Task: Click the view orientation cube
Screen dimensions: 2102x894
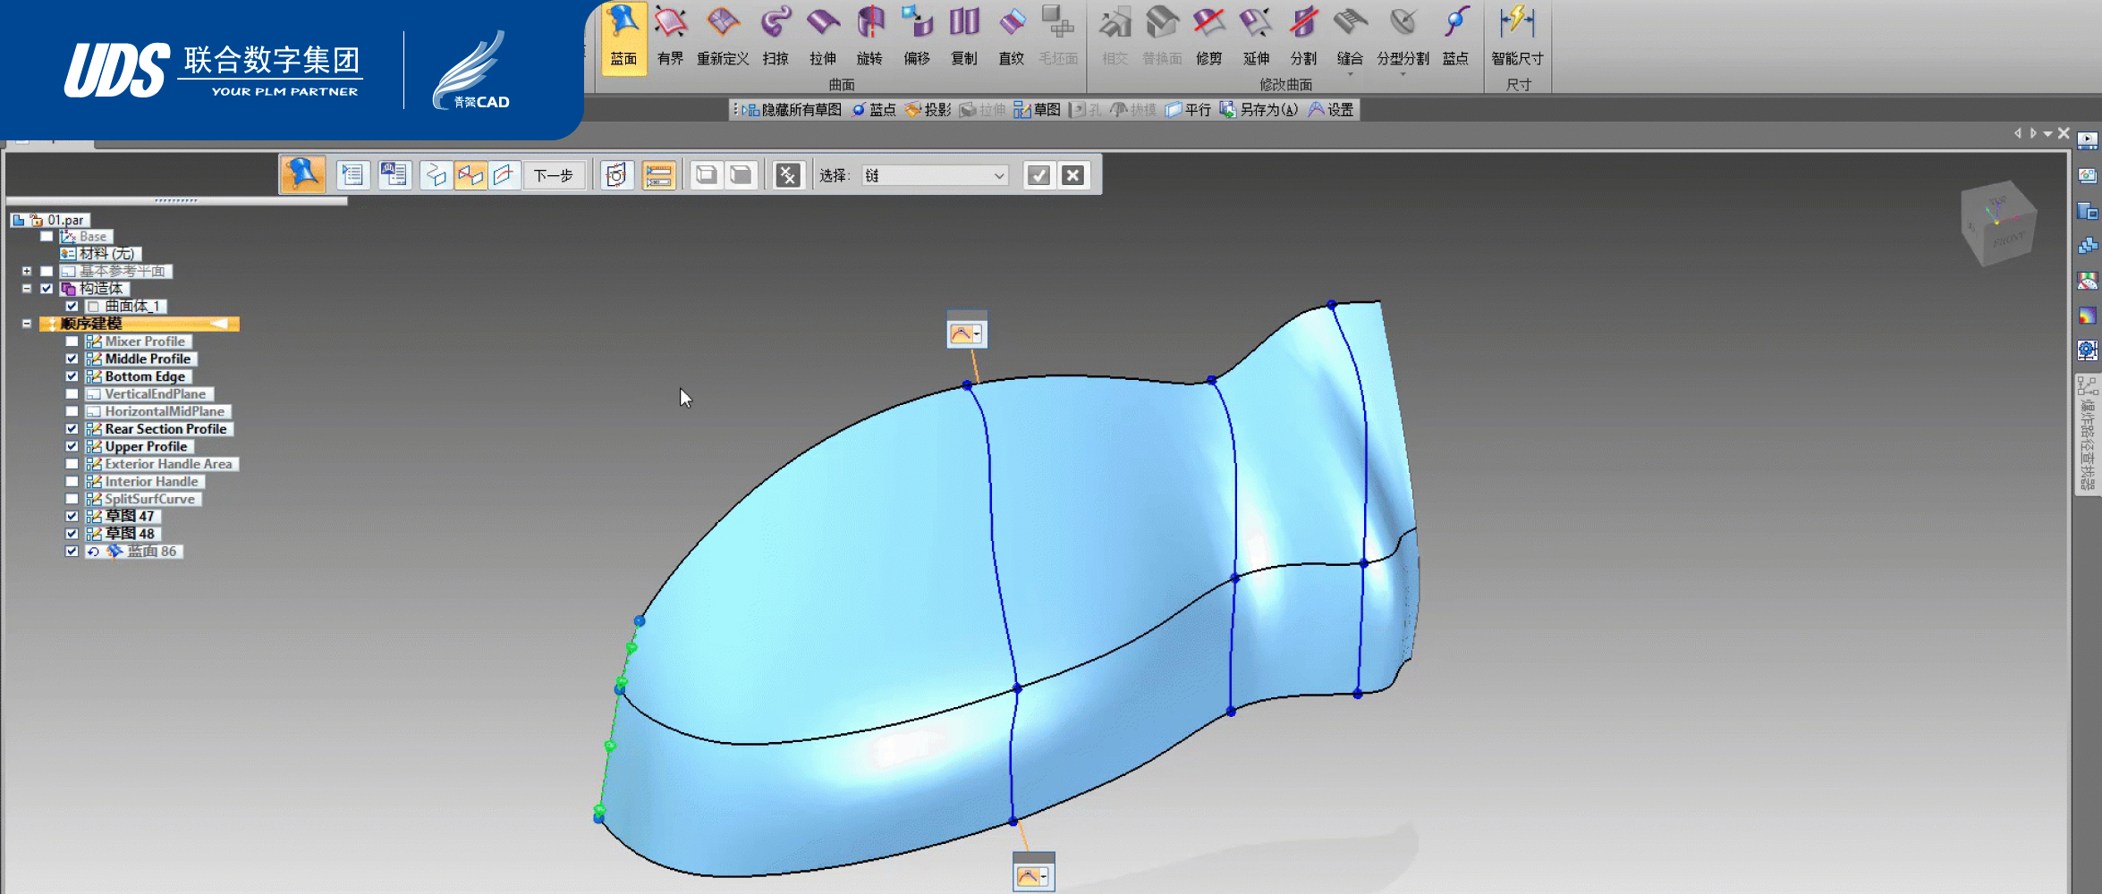Action: [x=1998, y=223]
